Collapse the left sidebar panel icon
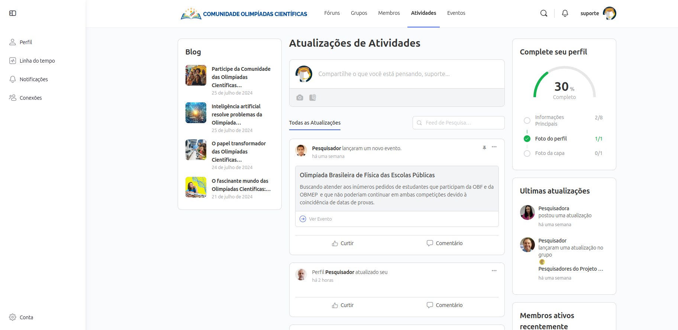This screenshot has width=678, height=330. 13,13
